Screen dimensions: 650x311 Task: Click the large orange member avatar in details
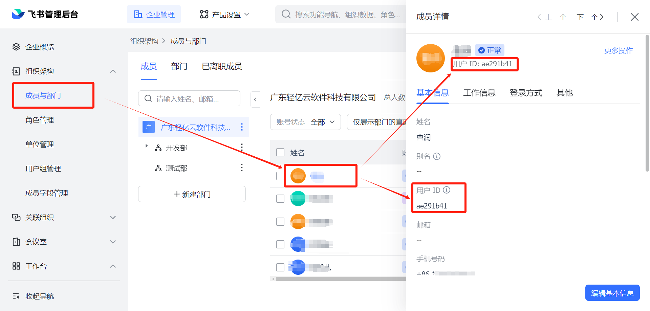431,58
